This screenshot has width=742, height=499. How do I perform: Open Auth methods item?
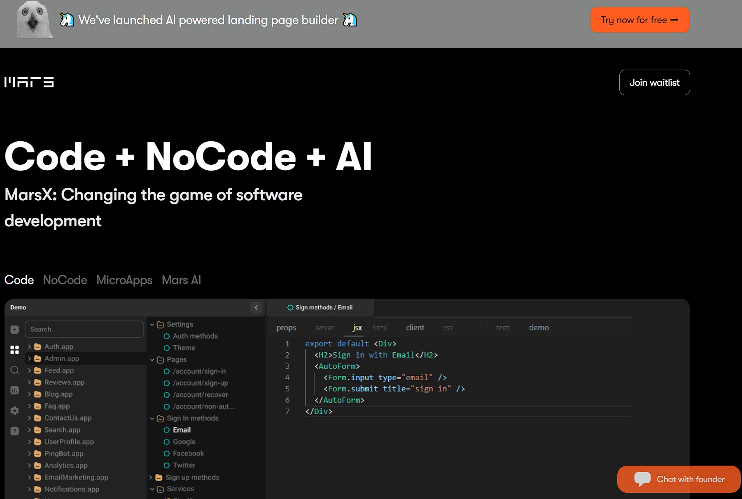pyautogui.click(x=195, y=336)
